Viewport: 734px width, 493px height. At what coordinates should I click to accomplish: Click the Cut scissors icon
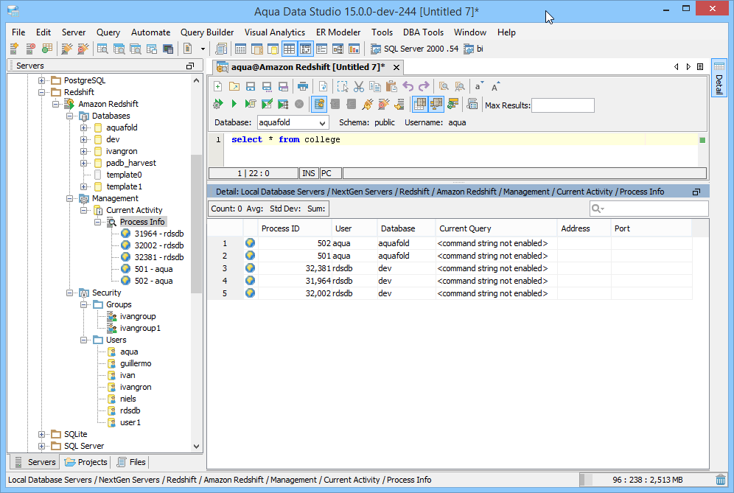point(359,86)
